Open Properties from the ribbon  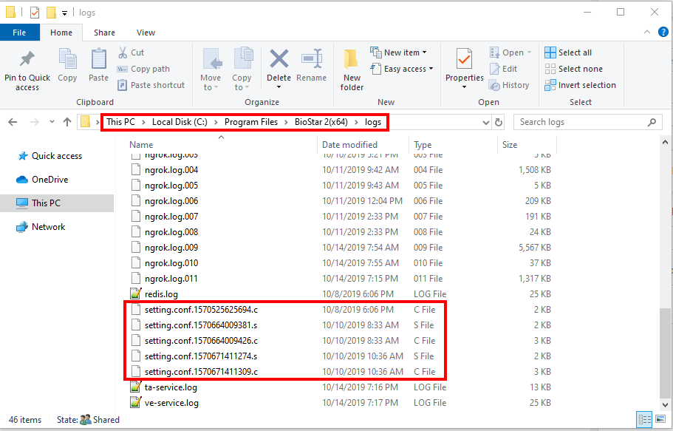[x=464, y=60]
